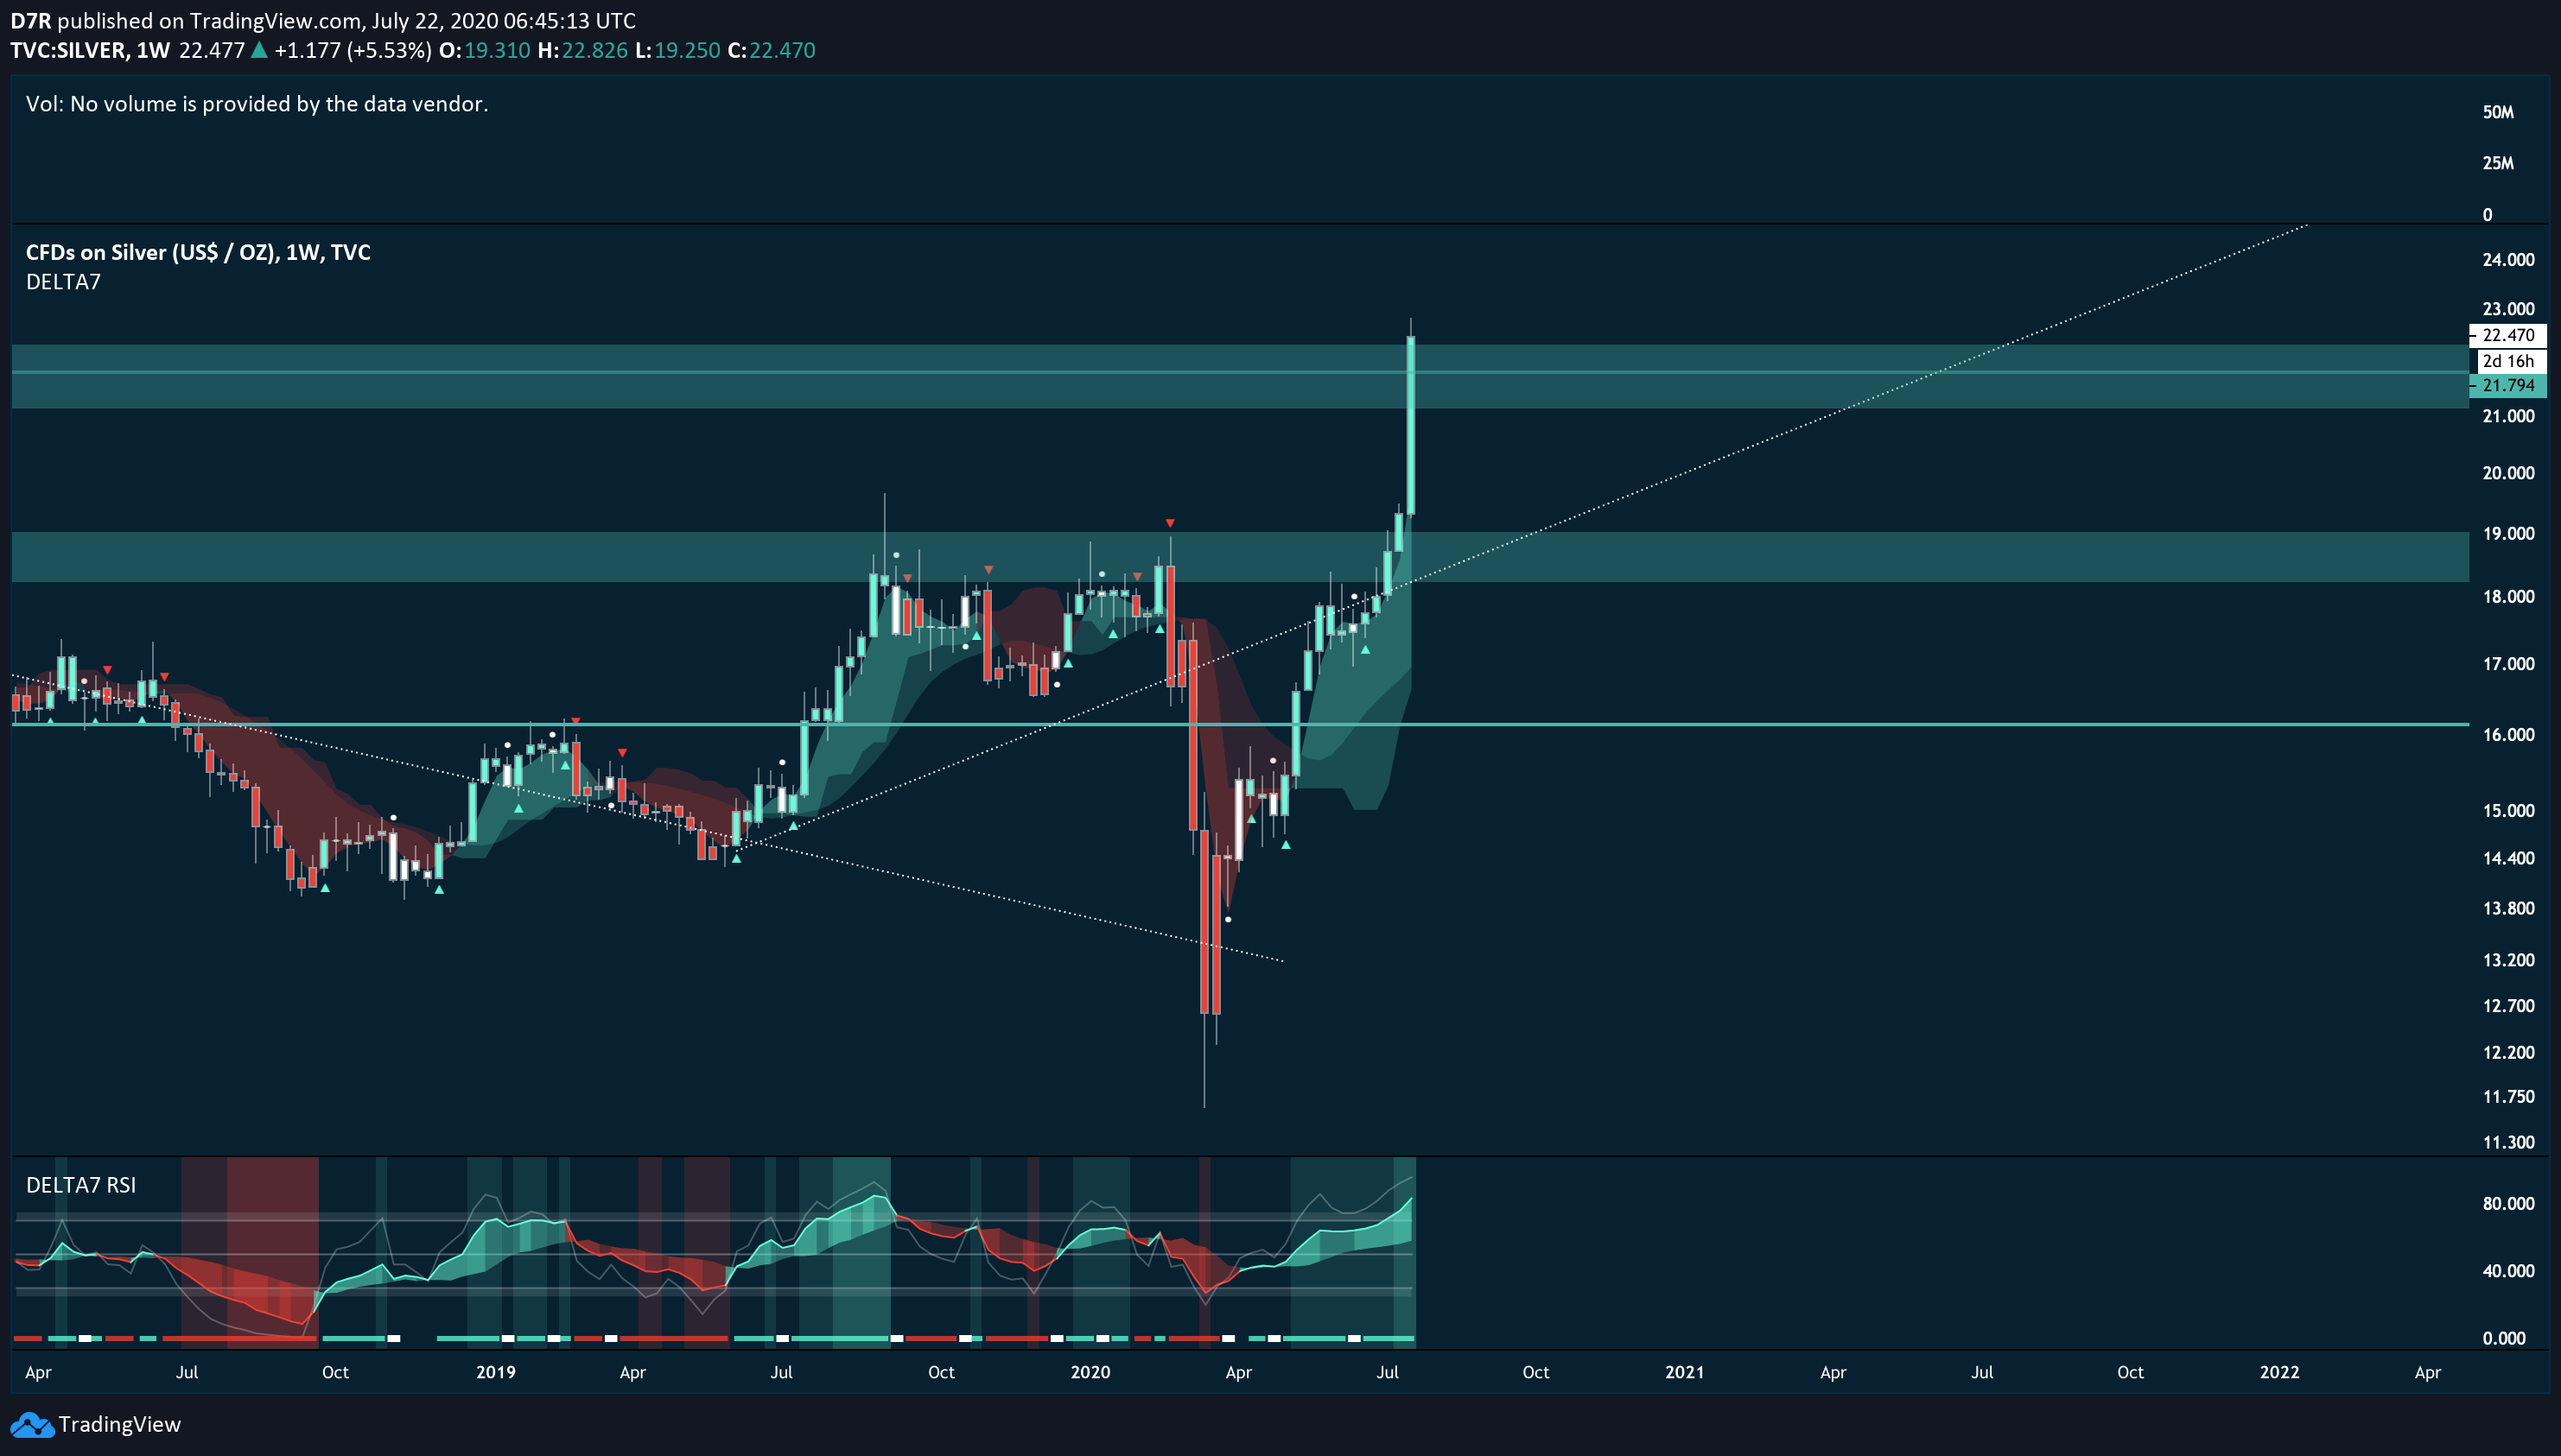The image size is (2561, 1456).
Task: Click the publication info D7R header line
Action: tap(323, 20)
